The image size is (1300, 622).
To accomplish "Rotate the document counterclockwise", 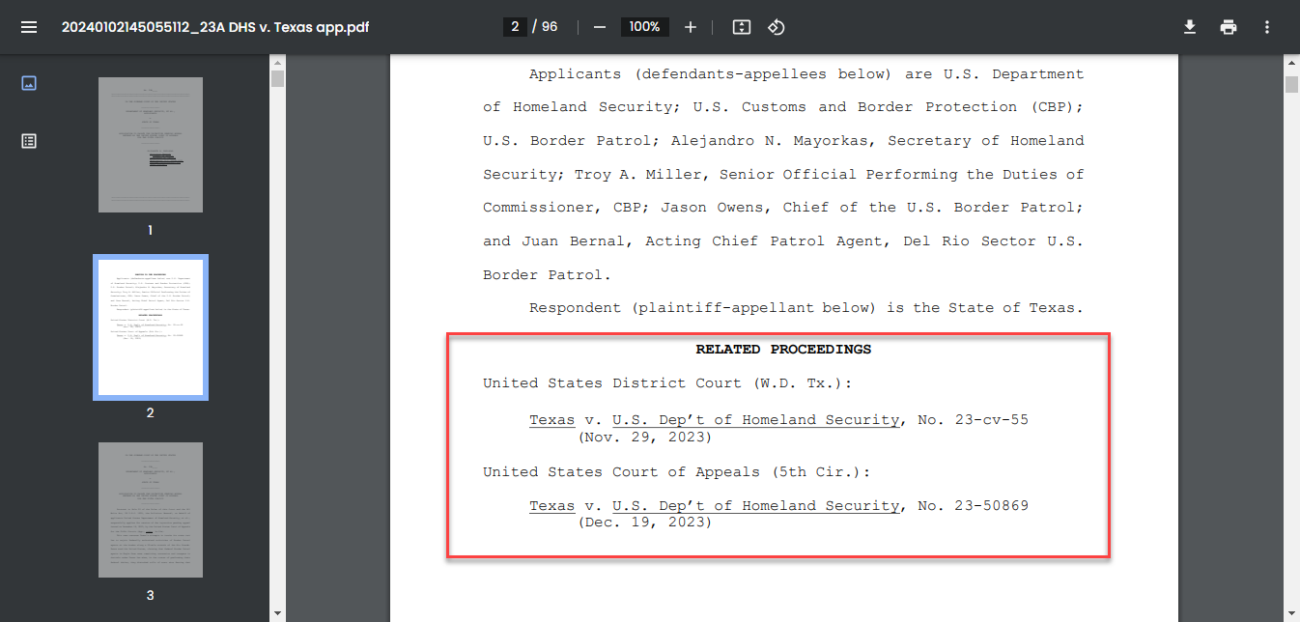I will [x=776, y=27].
